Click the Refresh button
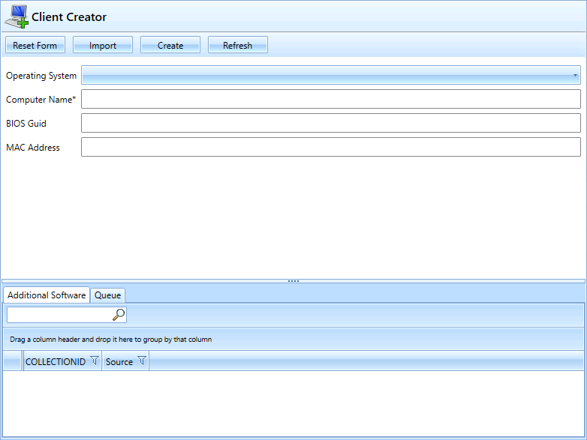 pyautogui.click(x=237, y=46)
